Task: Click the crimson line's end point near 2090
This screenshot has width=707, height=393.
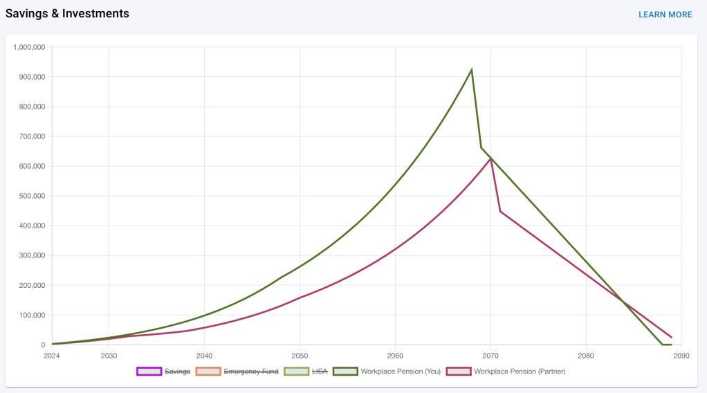Action: click(671, 337)
